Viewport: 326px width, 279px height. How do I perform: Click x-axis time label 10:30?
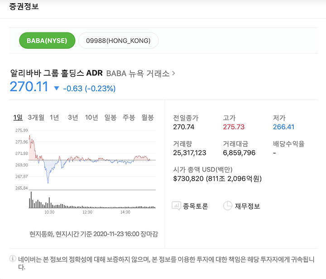[49, 212]
